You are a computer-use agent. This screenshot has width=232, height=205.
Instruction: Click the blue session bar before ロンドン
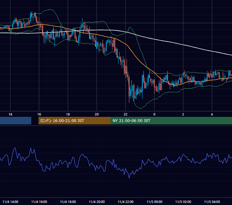16,121
